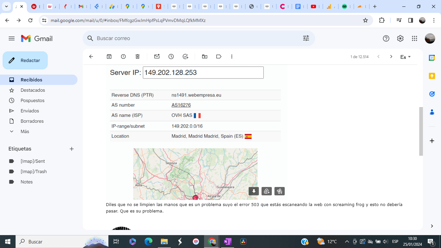Download the map image attachment
Screen dimensions: 441x248
click(254, 191)
